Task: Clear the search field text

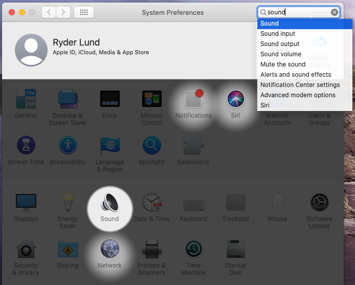Action: (x=335, y=12)
